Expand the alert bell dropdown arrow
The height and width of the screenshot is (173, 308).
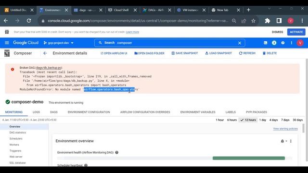(x=286, y=141)
